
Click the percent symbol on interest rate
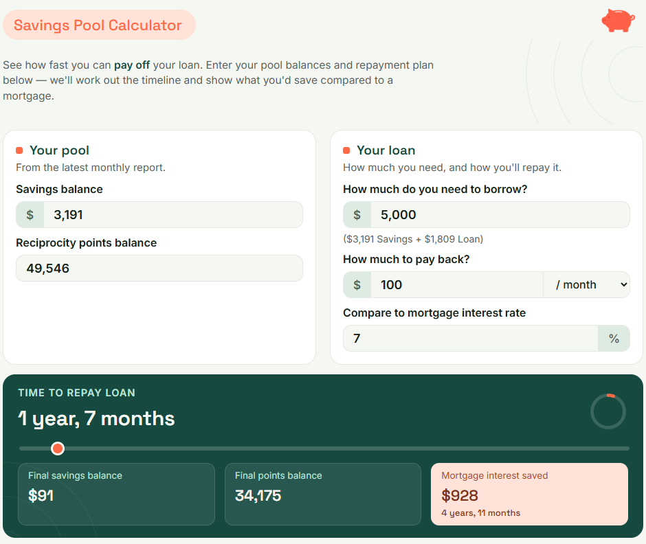614,338
